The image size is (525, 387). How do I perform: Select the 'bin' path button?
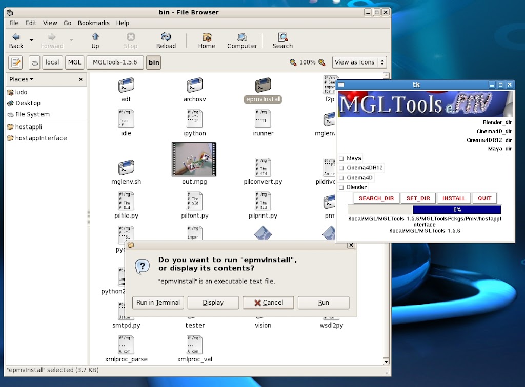(154, 62)
